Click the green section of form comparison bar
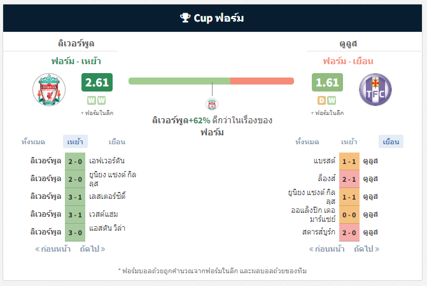 pos(179,81)
